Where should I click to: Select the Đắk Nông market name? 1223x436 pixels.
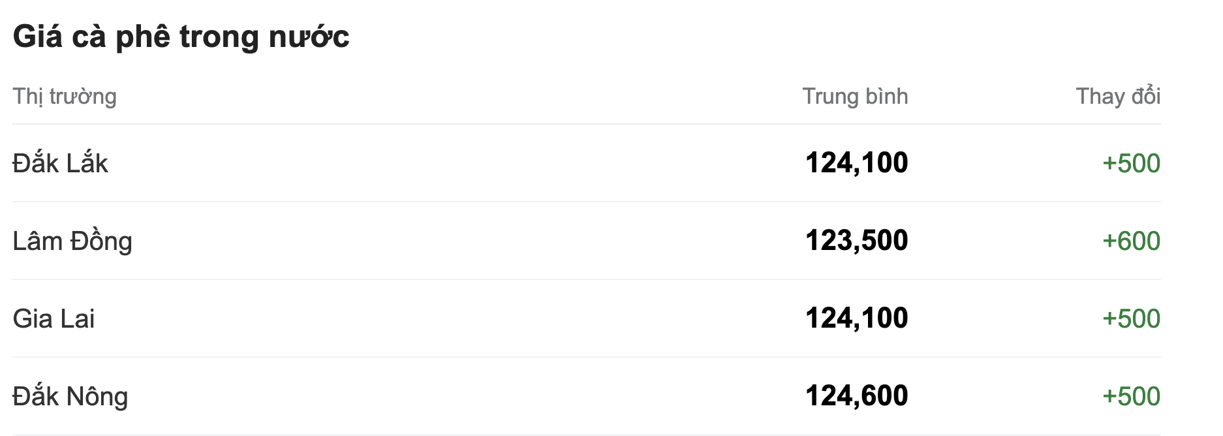coord(70,397)
